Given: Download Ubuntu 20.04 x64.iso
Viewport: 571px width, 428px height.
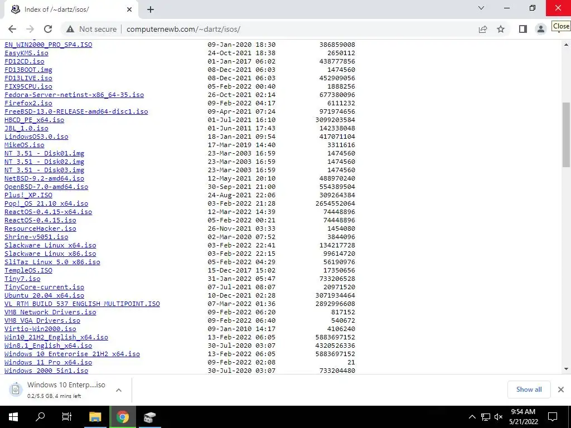Looking at the screenshot, I should (x=44, y=295).
